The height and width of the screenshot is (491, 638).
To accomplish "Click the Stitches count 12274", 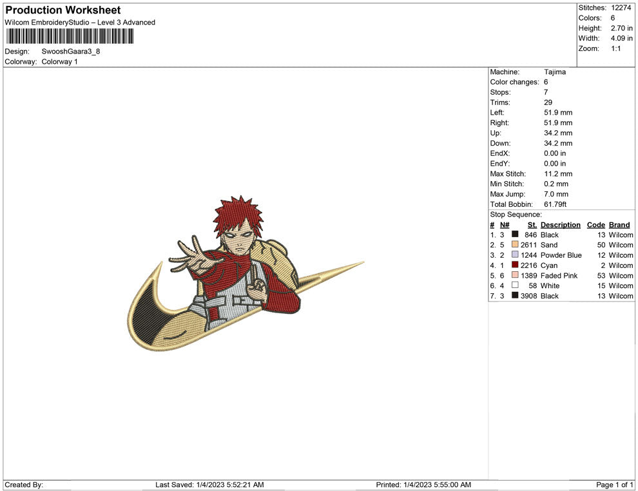I will [x=621, y=8].
